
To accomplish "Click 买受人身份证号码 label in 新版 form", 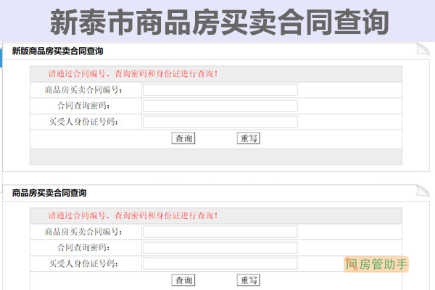I will point(83,122).
